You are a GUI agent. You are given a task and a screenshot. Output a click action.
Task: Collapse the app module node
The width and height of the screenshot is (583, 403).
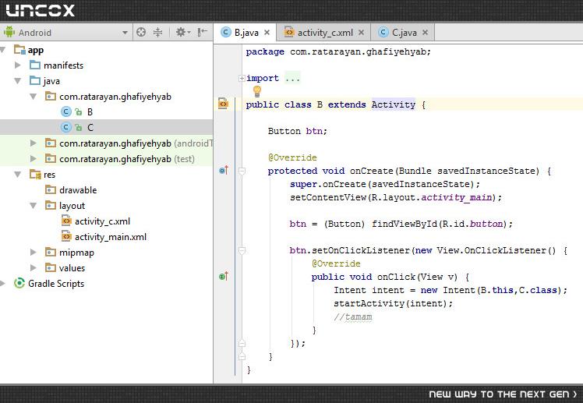click(3, 50)
